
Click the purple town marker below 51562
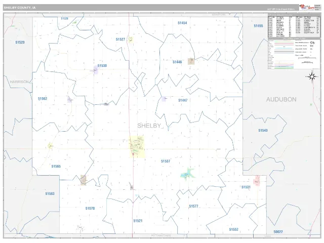[70, 100]
